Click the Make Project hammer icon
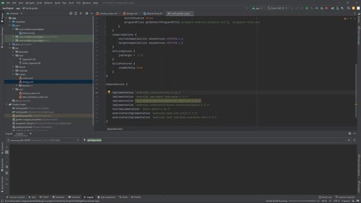This screenshot has height=203, width=361. point(246,8)
